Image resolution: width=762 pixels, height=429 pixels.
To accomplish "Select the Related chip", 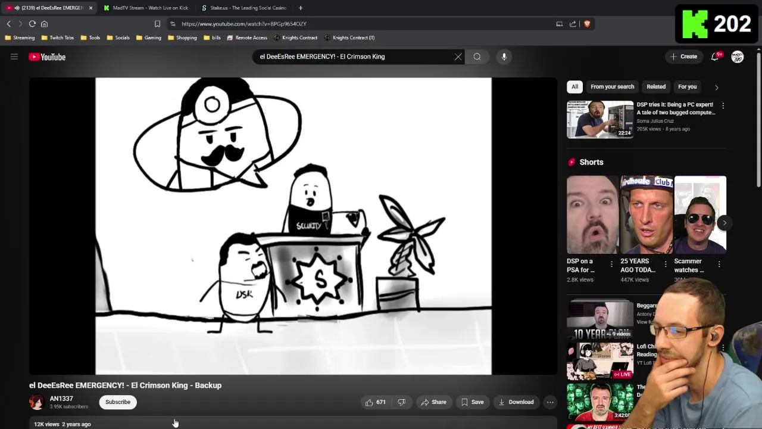I will coord(656,86).
